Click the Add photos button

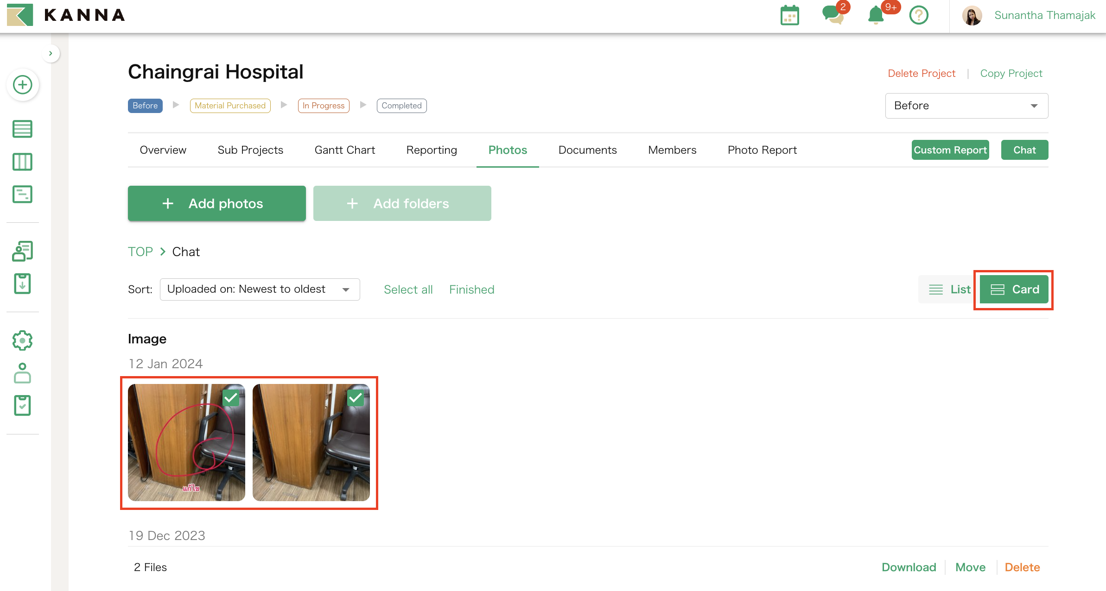coord(216,203)
